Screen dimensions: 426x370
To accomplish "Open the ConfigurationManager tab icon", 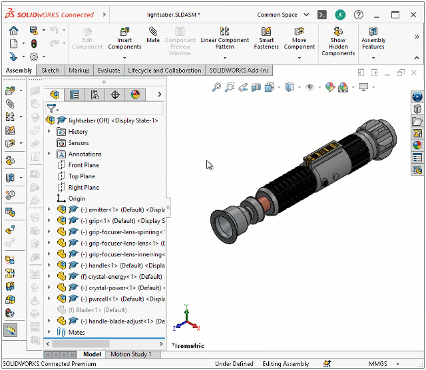I will tap(95, 94).
